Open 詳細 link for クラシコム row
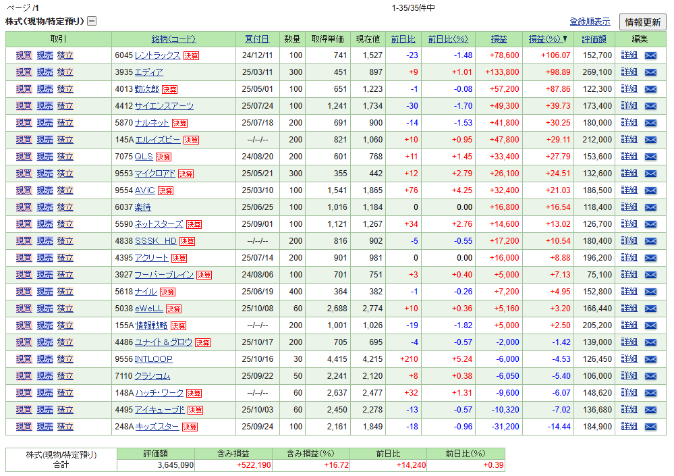Screen dimensions: 674x476 tap(629, 376)
